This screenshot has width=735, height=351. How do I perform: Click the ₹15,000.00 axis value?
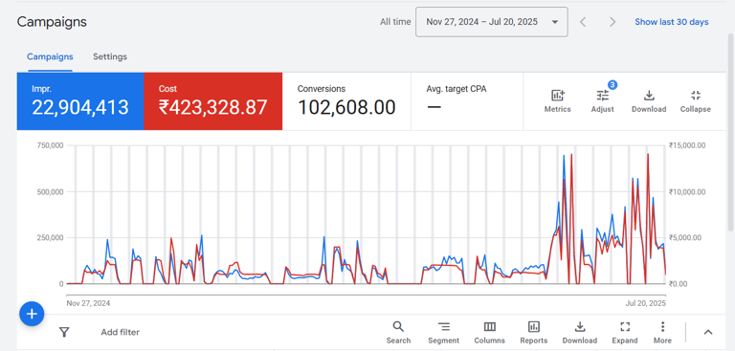(687, 145)
